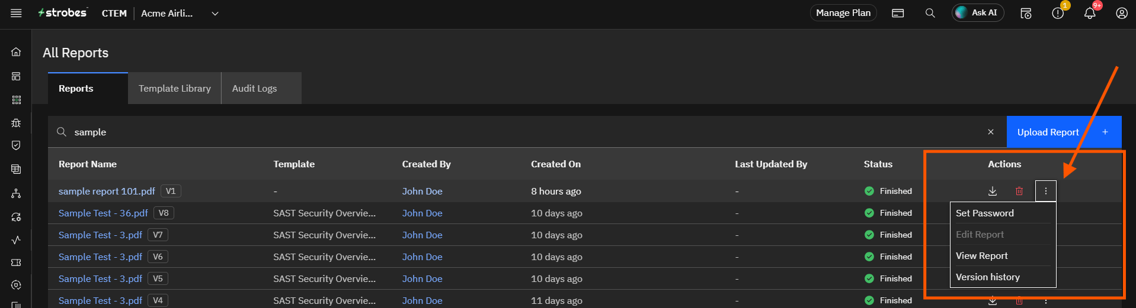Clear the search text with the X
This screenshot has height=308, width=1136.
(991, 132)
